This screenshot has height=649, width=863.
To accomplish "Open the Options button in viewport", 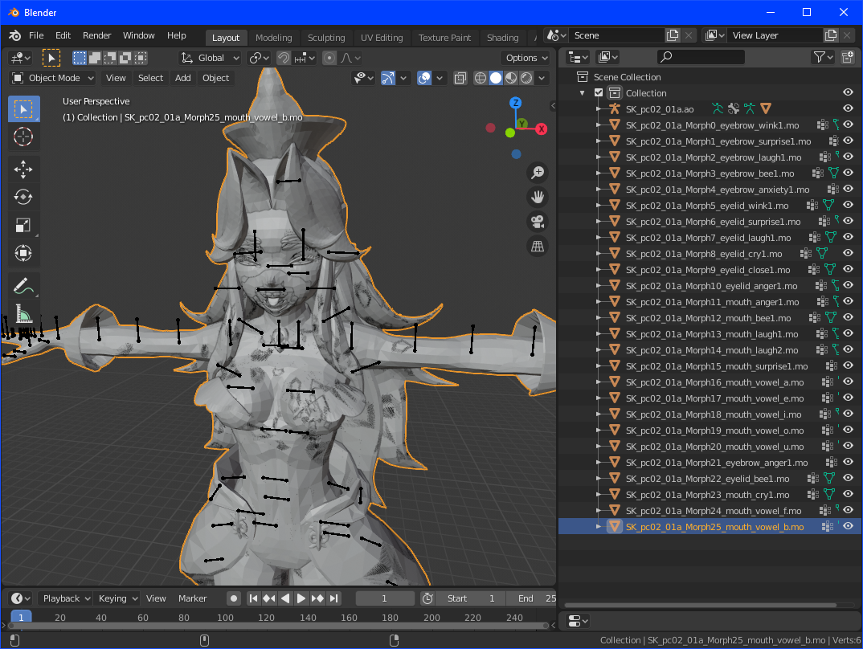I will point(526,58).
